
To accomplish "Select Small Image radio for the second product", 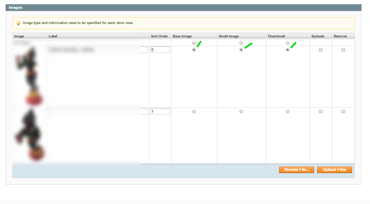I will [241, 111].
